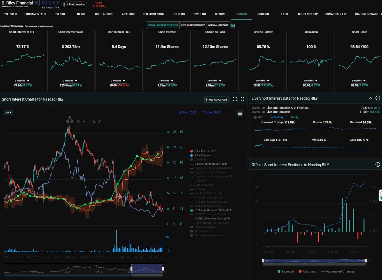Open 3 months dropdown under Cost to Borrow
Screen dimensions: 382x280
263,81
